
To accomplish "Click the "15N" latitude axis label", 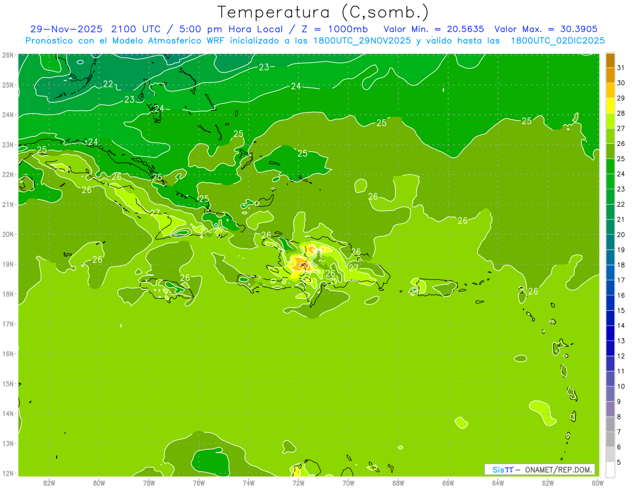I will point(8,383).
